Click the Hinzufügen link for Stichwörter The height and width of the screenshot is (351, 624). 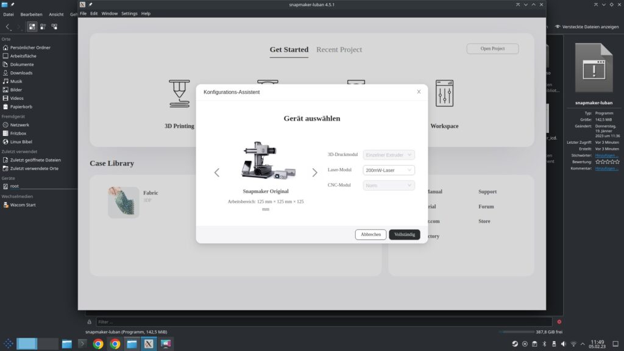point(606,155)
